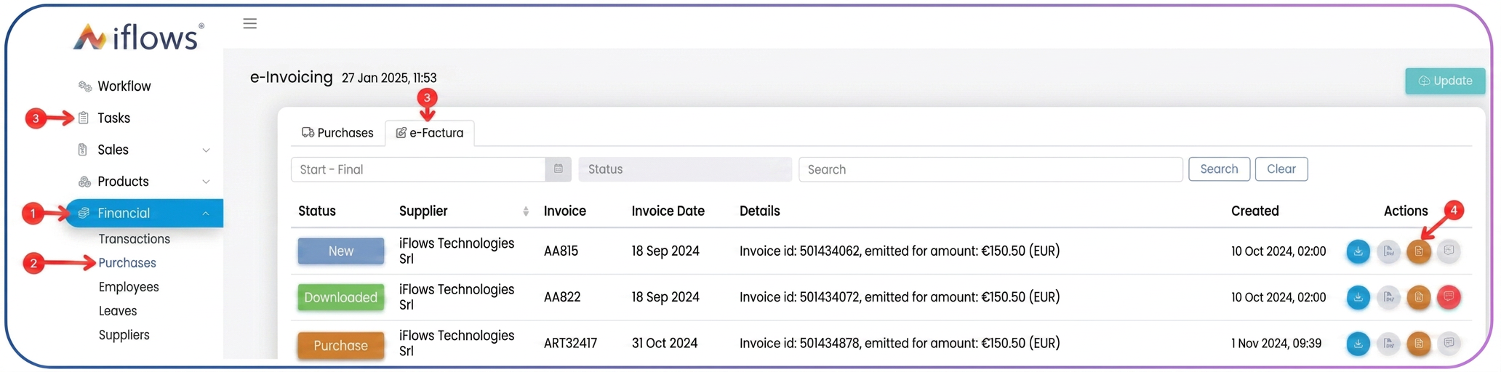Click the hamburger menu icon
Screen dimensions: 1501x372
tap(249, 23)
